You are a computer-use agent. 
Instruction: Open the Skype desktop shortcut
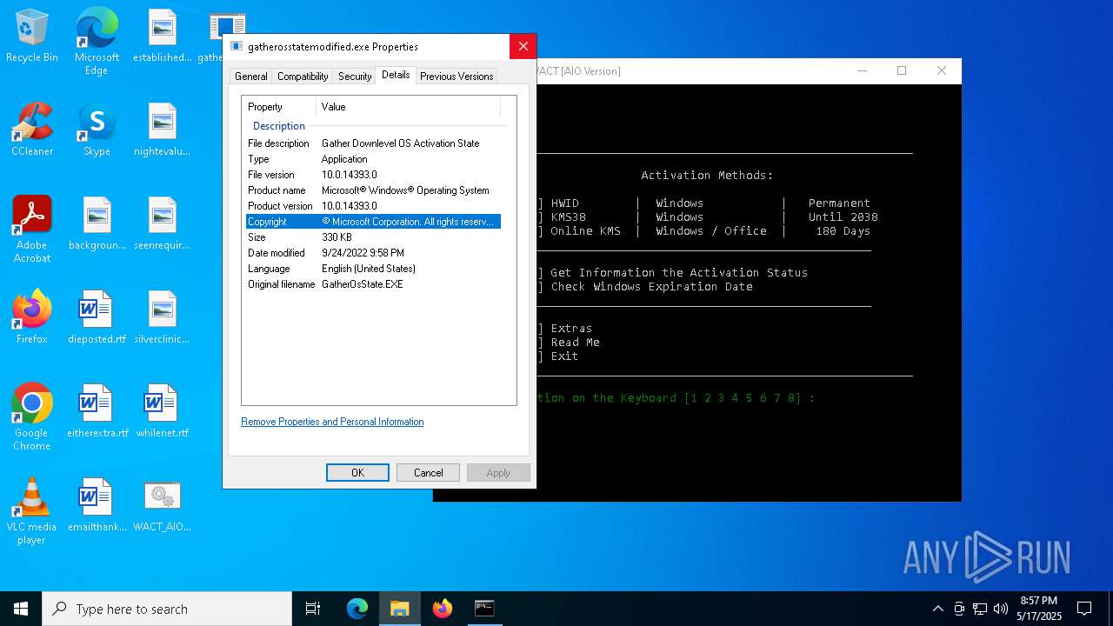(x=97, y=130)
